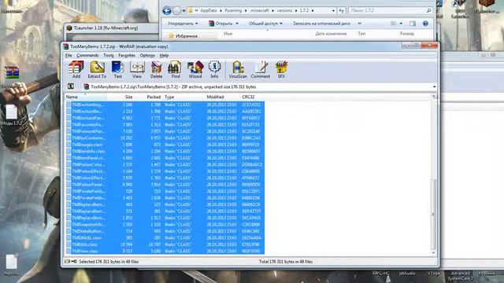Go forward in the Explorer window

[176, 10]
